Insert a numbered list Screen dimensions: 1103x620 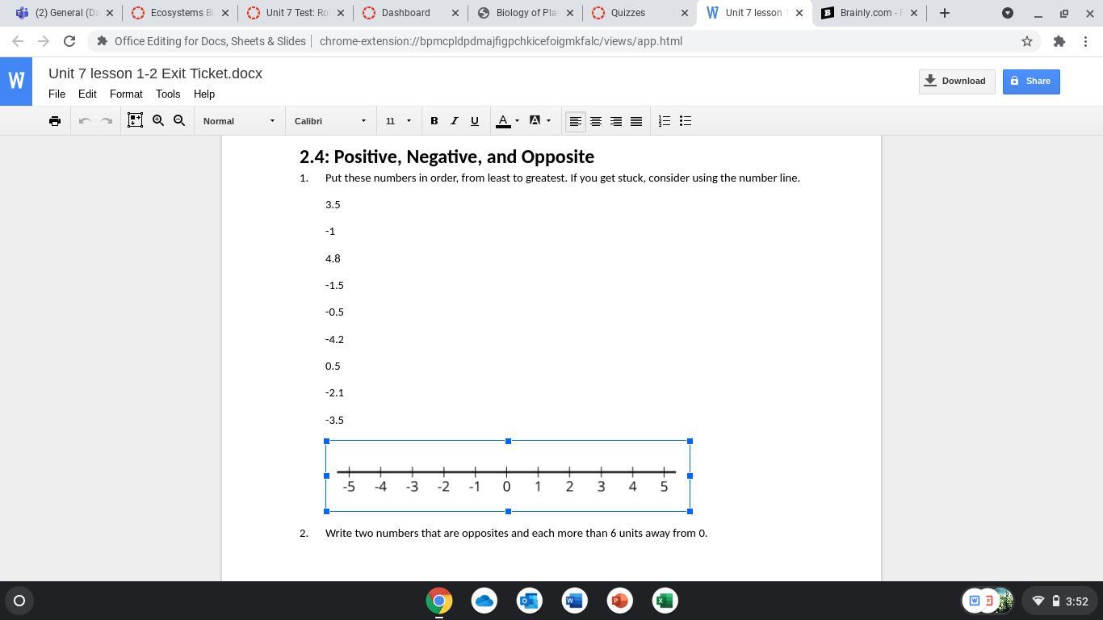(664, 121)
